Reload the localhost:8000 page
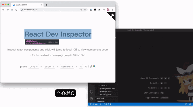 coord(12,10)
